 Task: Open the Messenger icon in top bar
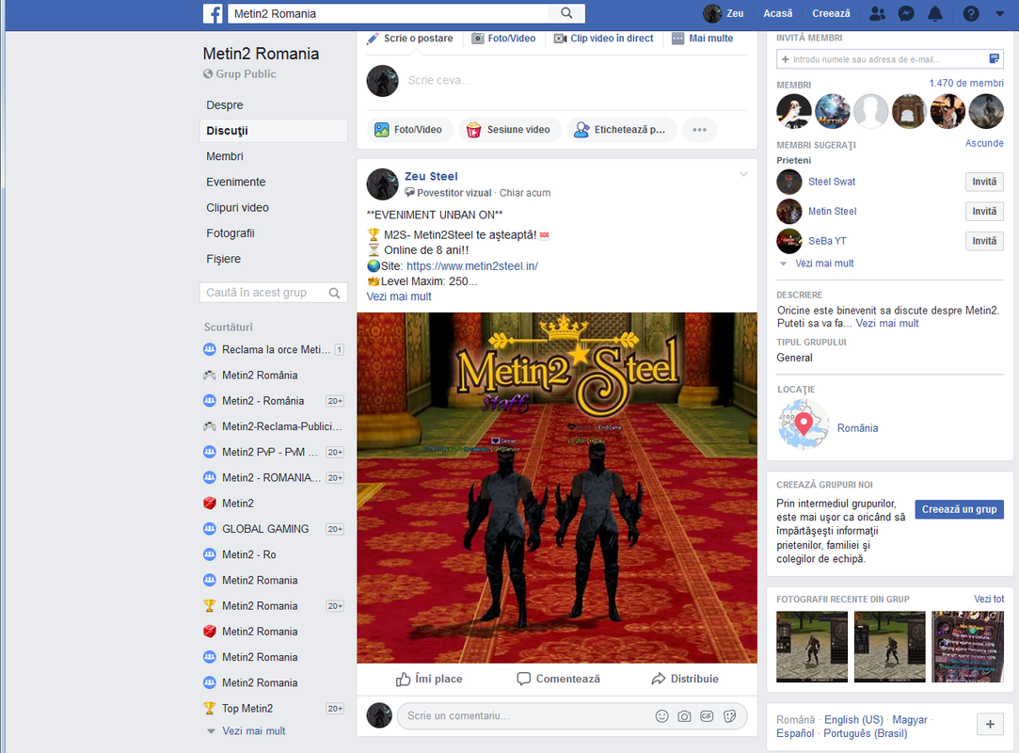(x=906, y=14)
